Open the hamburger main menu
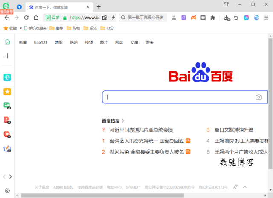This screenshot has height=198, width=273. click(266, 18)
